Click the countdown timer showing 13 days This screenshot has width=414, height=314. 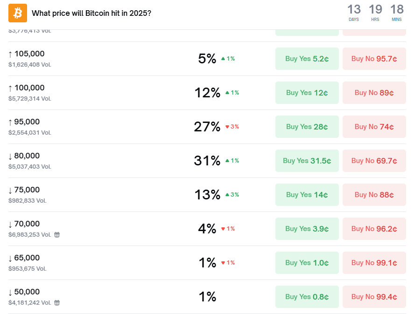coord(354,13)
